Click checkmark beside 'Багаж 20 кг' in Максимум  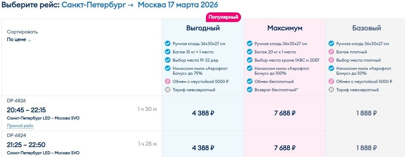(250, 52)
